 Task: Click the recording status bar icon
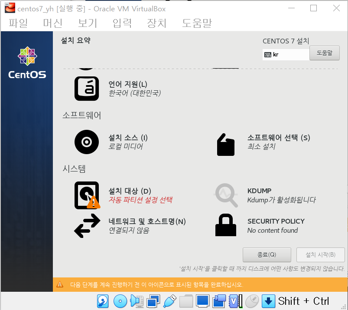coord(219,301)
